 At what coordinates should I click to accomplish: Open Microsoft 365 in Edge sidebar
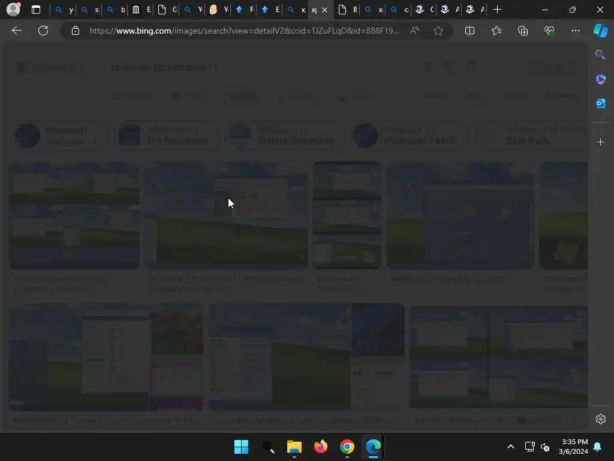600,79
